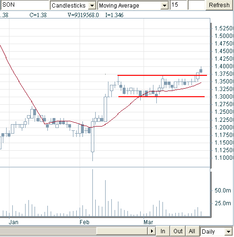Click the SON symbol input field

coord(25,5)
